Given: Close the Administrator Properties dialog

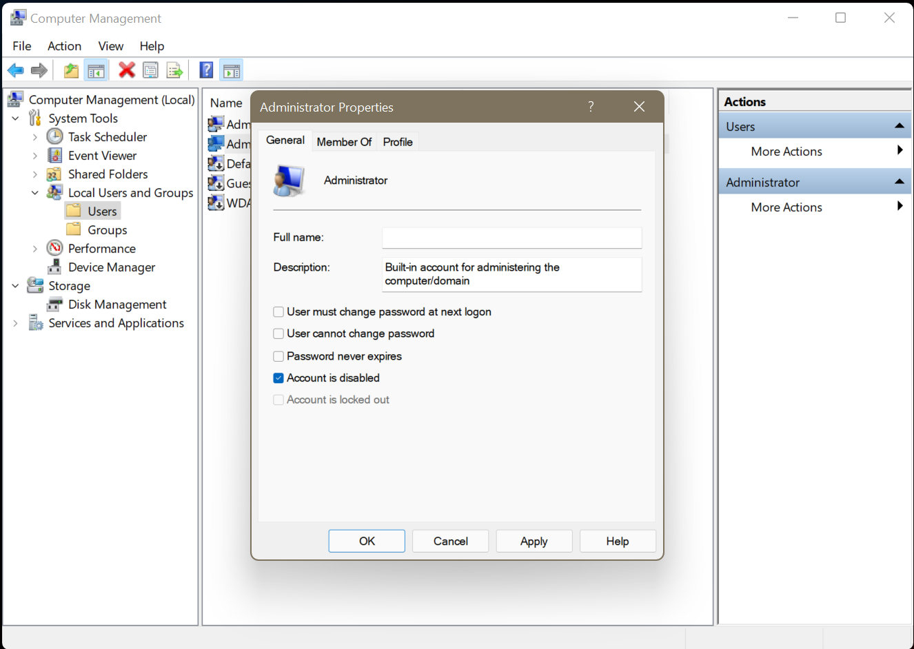Looking at the screenshot, I should coord(639,106).
